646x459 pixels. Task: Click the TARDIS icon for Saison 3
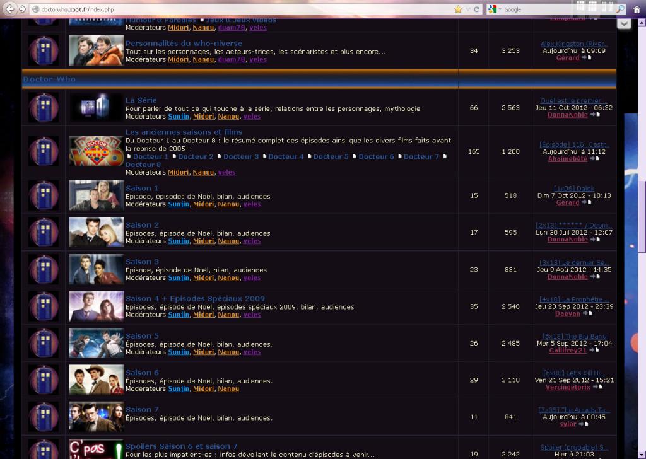(x=44, y=269)
